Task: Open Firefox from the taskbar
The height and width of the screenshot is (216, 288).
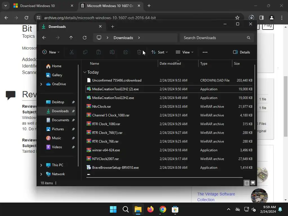Action: point(150,209)
